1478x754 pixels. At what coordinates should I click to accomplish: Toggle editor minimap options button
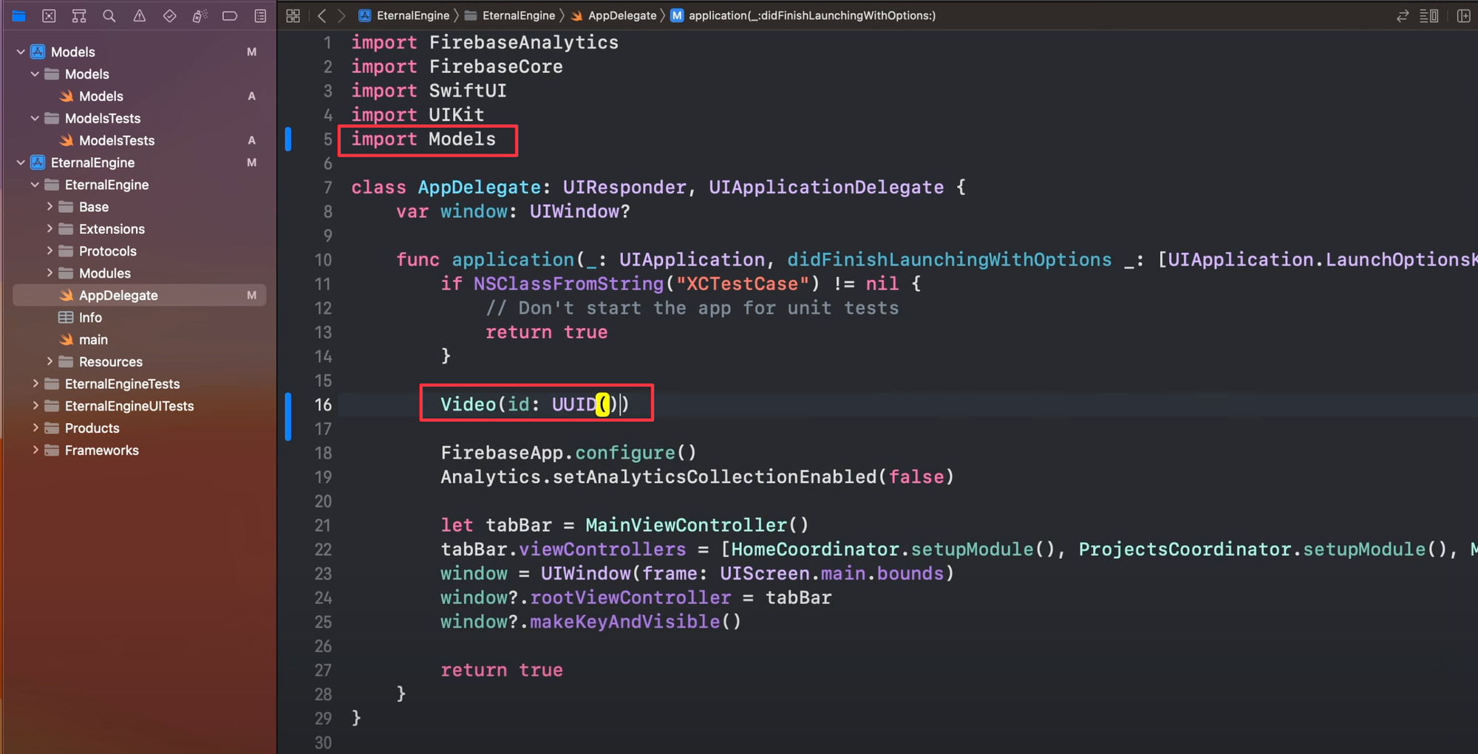coord(1428,16)
